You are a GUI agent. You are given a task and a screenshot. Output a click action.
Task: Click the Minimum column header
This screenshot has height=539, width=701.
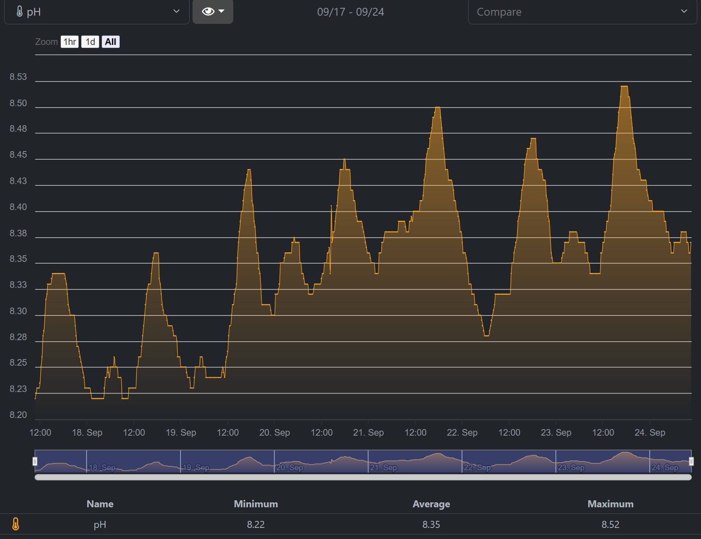[255, 504]
